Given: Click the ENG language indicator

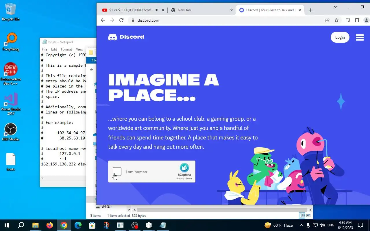Looking at the screenshot, I should click(331, 225).
